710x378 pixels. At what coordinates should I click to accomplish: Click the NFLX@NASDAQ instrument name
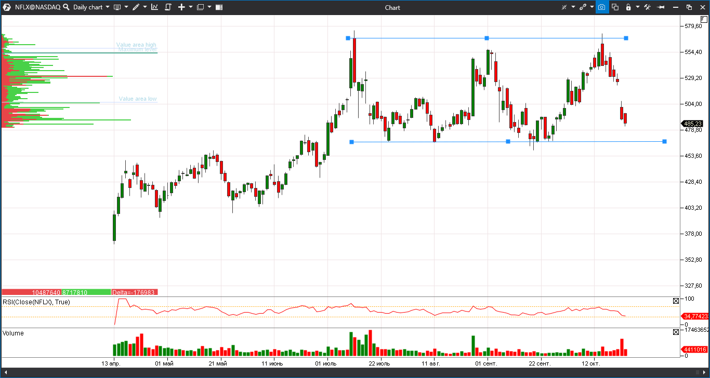(37, 7)
